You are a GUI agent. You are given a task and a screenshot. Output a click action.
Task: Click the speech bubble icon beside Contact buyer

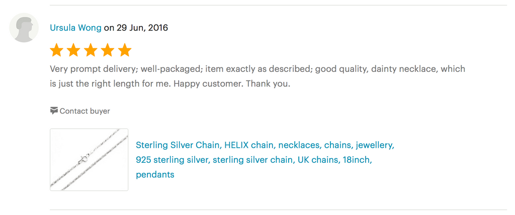click(x=54, y=111)
